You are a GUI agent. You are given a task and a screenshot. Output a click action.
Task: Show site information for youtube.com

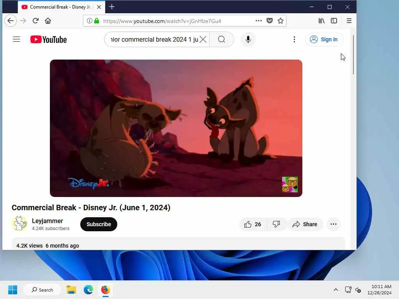(x=89, y=21)
